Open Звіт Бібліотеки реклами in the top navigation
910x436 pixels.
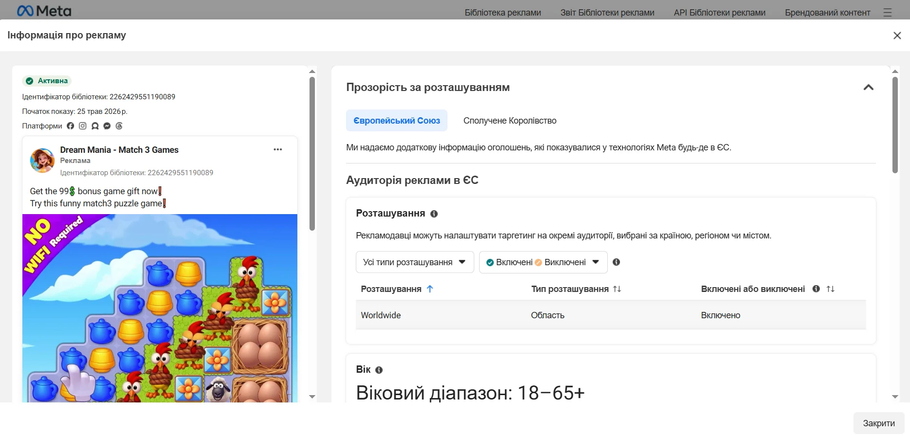[x=607, y=13]
